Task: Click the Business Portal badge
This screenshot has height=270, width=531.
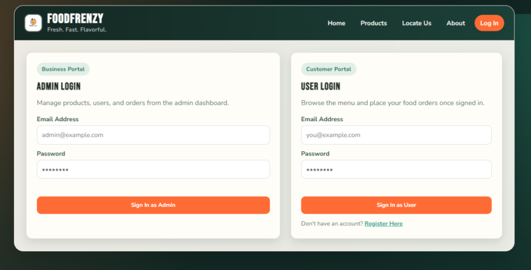Action: click(x=63, y=69)
